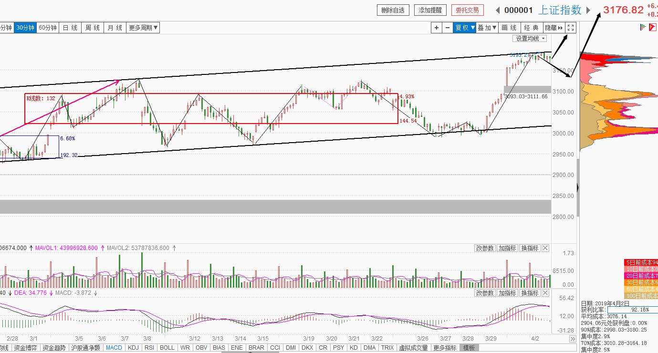Select the RSI indicator tab
This screenshot has height=353, width=658.
149,348
